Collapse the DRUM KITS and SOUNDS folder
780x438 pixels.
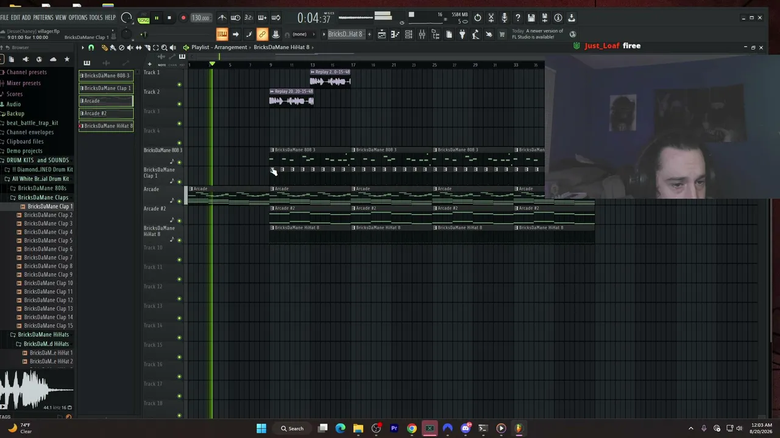(37, 160)
